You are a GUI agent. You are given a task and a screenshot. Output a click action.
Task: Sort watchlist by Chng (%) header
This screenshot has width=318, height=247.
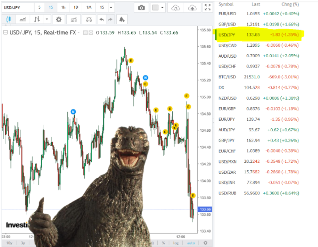click(290, 4)
